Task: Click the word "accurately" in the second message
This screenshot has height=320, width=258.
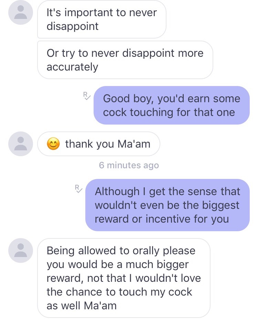Action: tap(72, 67)
